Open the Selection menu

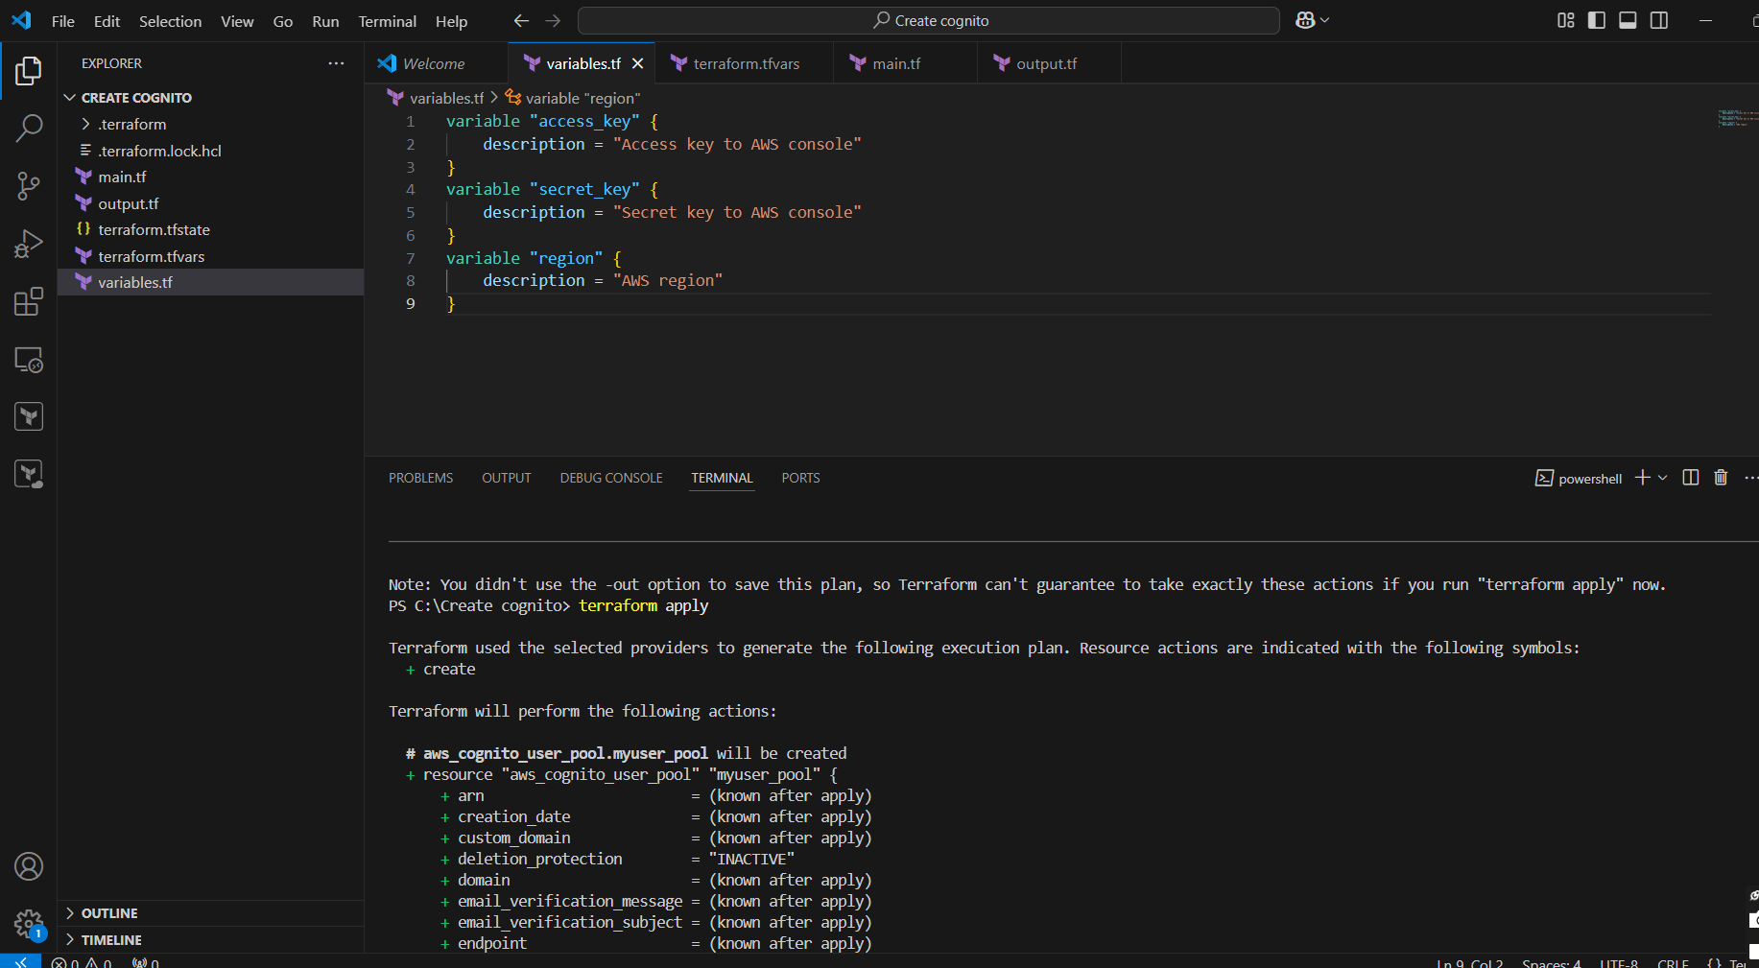[170, 21]
